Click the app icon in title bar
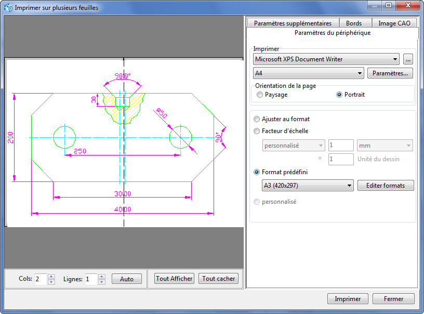This screenshot has width=424, height=314. click(8, 7)
